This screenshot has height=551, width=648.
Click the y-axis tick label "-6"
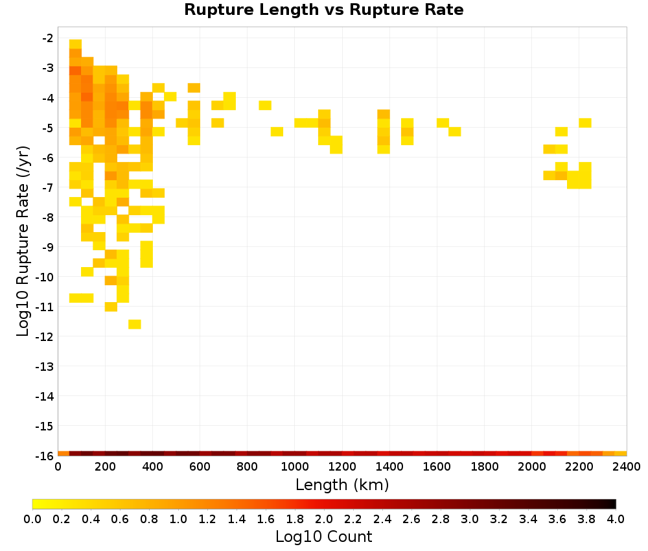pyautogui.click(x=48, y=158)
